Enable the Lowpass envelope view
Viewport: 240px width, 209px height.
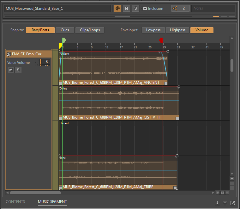click(x=153, y=30)
